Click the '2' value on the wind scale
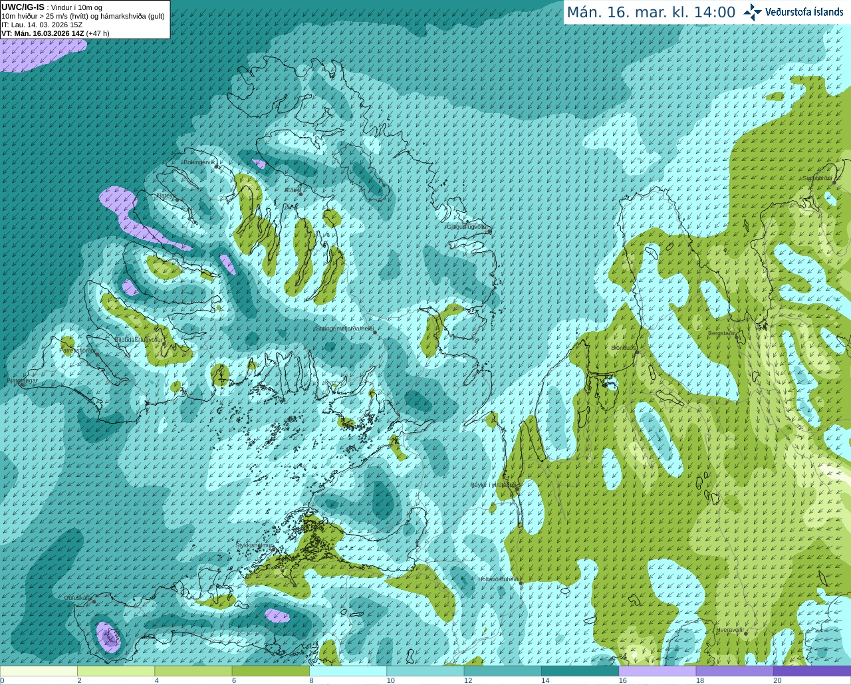Viewport: 851px width, 685px height. (79, 680)
